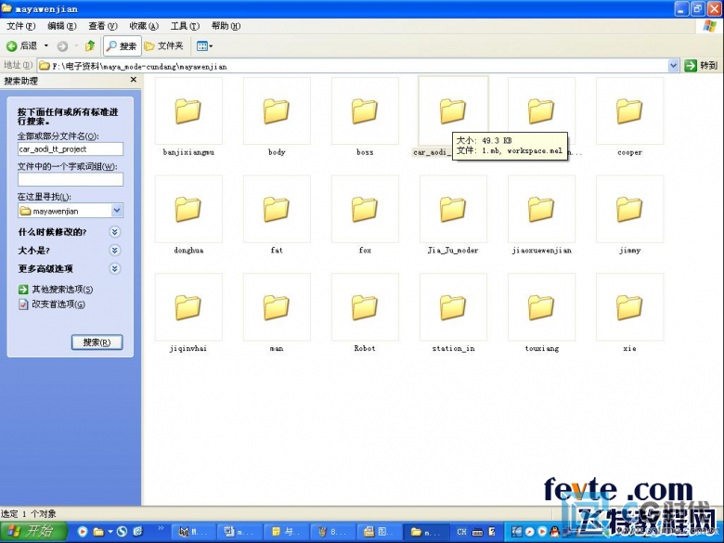Click the file name search field
Viewport: 724px width, 543px height.
tap(71, 149)
